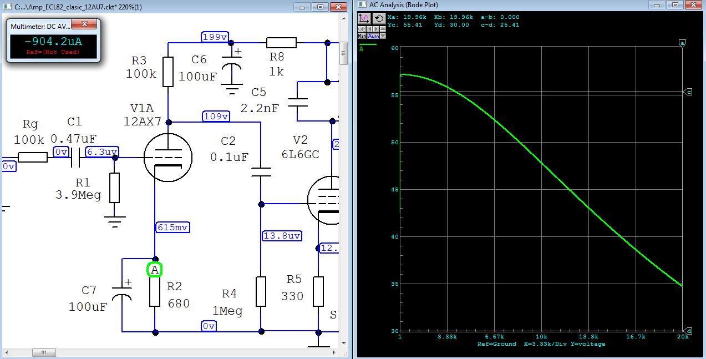Viewport: 706px width, 359px height.
Task: Click horizontal cursor marker 'c' on right edge
Action: (688, 92)
